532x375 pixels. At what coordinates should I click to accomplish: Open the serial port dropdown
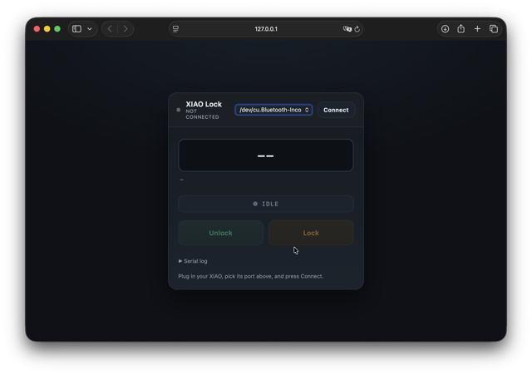pos(273,110)
